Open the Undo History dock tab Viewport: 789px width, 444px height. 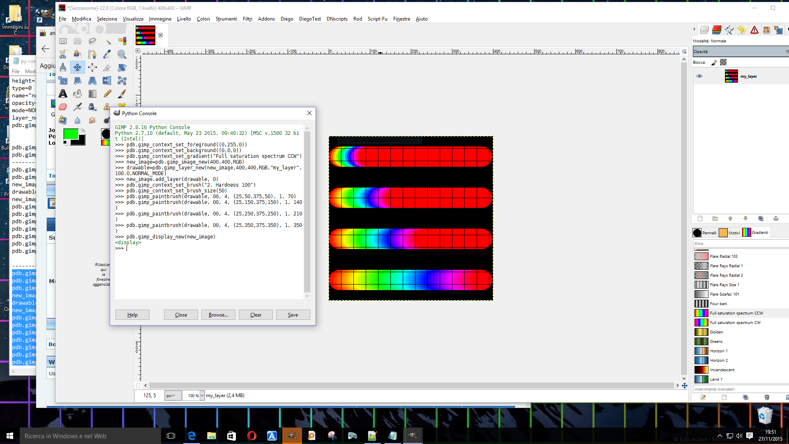[742, 30]
